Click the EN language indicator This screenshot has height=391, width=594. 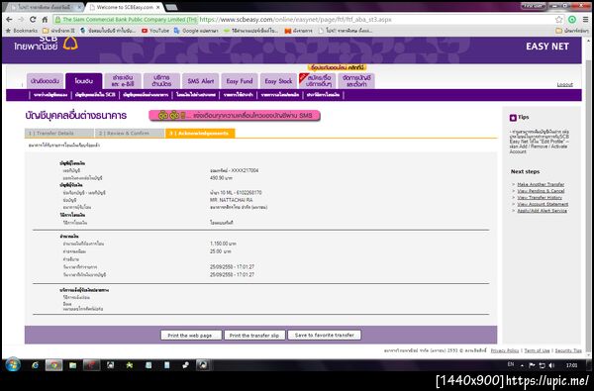(511, 364)
